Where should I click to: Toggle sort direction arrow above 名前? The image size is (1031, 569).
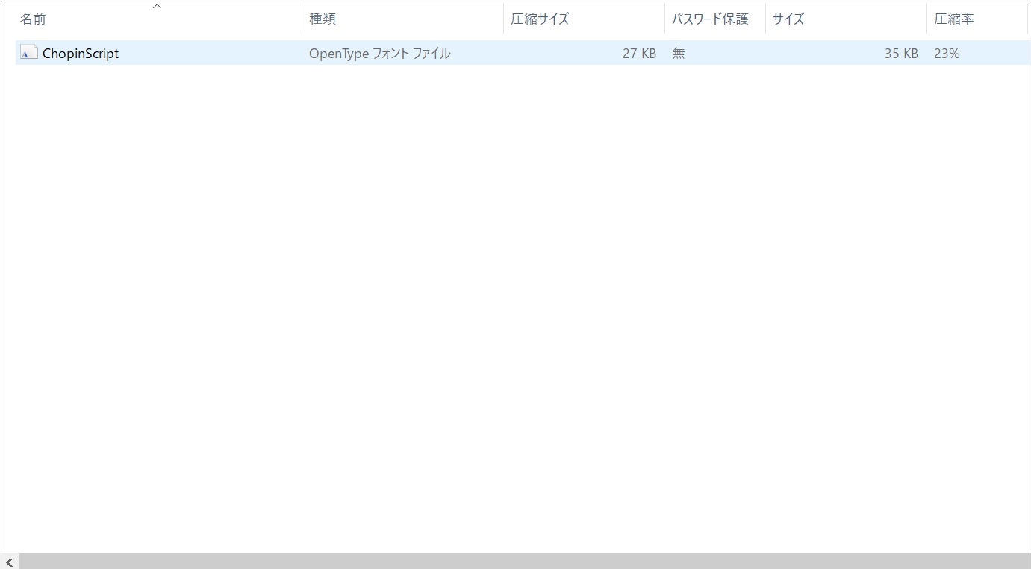[157, 6]
